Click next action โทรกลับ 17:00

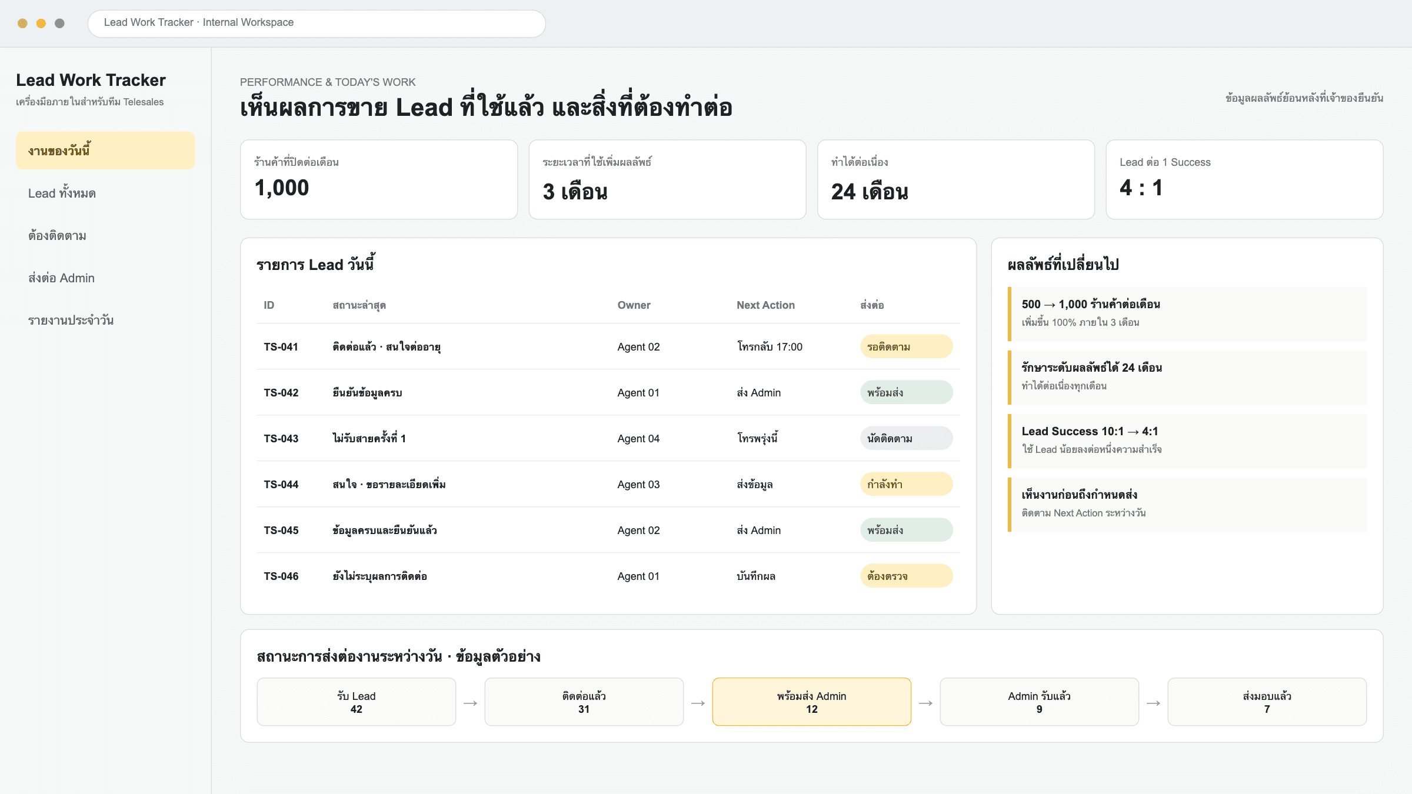770,347
